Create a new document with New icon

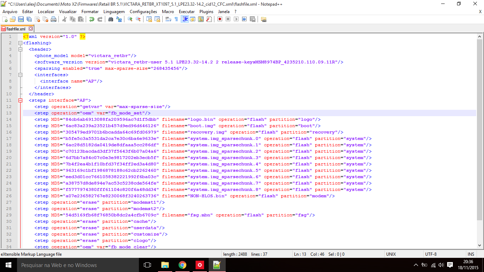coord(5,19)
